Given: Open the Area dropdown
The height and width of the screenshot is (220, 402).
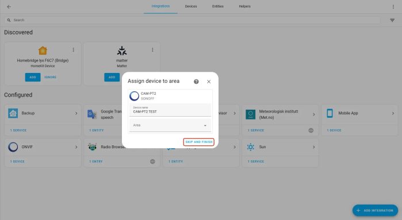Looking at the screenshot, I should click(170, 125).
